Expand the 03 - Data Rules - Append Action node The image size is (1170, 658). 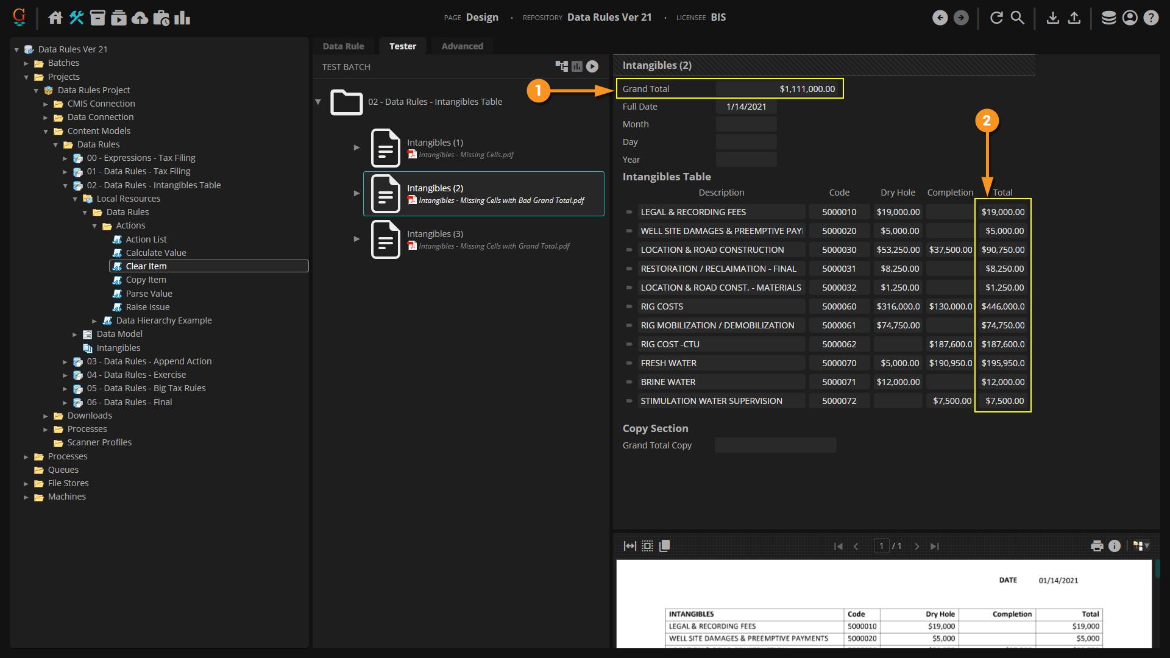(x=65, y=362)
